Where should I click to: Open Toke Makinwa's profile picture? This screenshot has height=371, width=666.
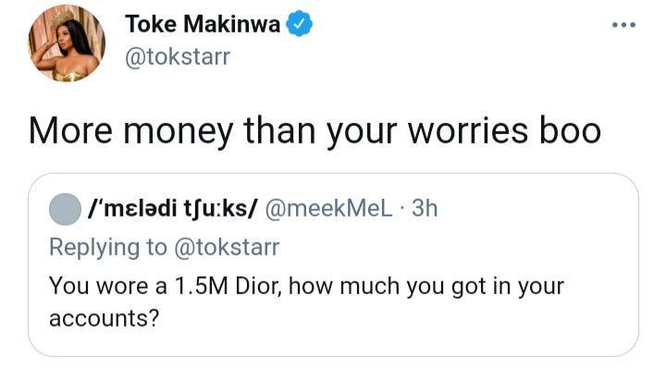[x=66, y=43]
